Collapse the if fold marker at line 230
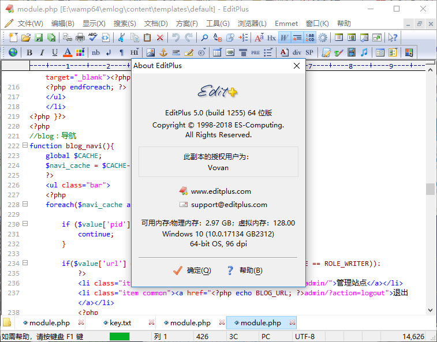The image size is (437, 342). tap(25, 223)
